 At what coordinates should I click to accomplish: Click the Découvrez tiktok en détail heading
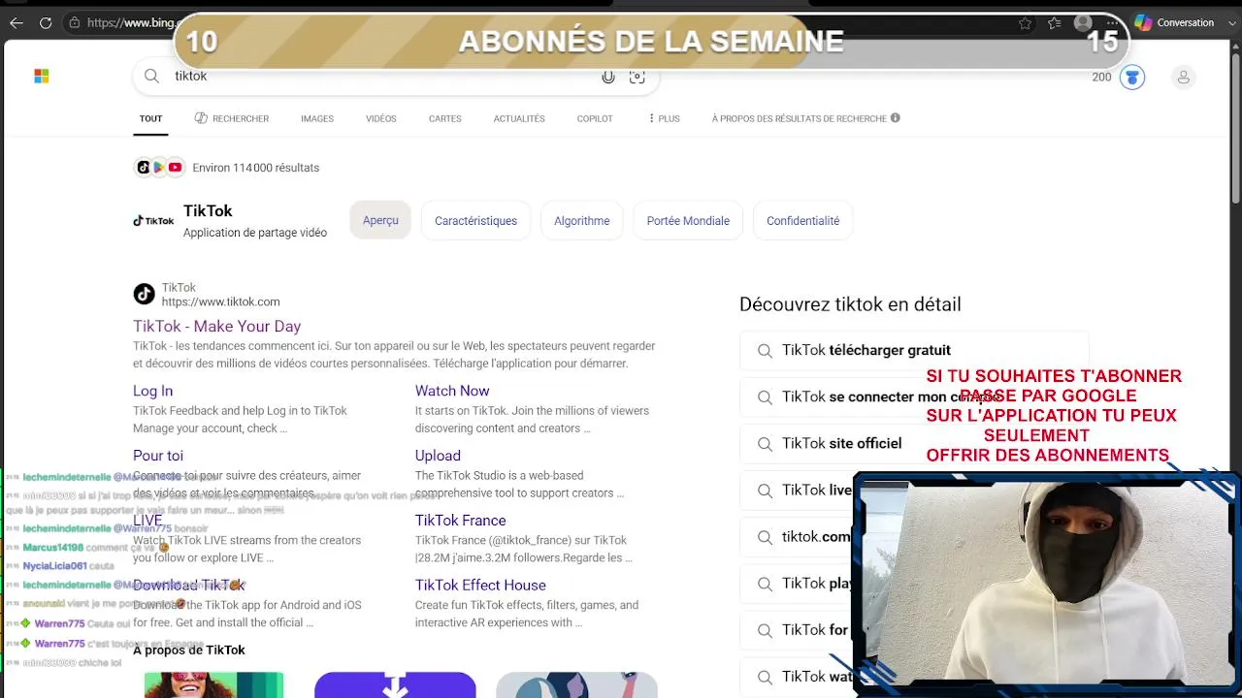pyautogui.click(x=850, y=304)
